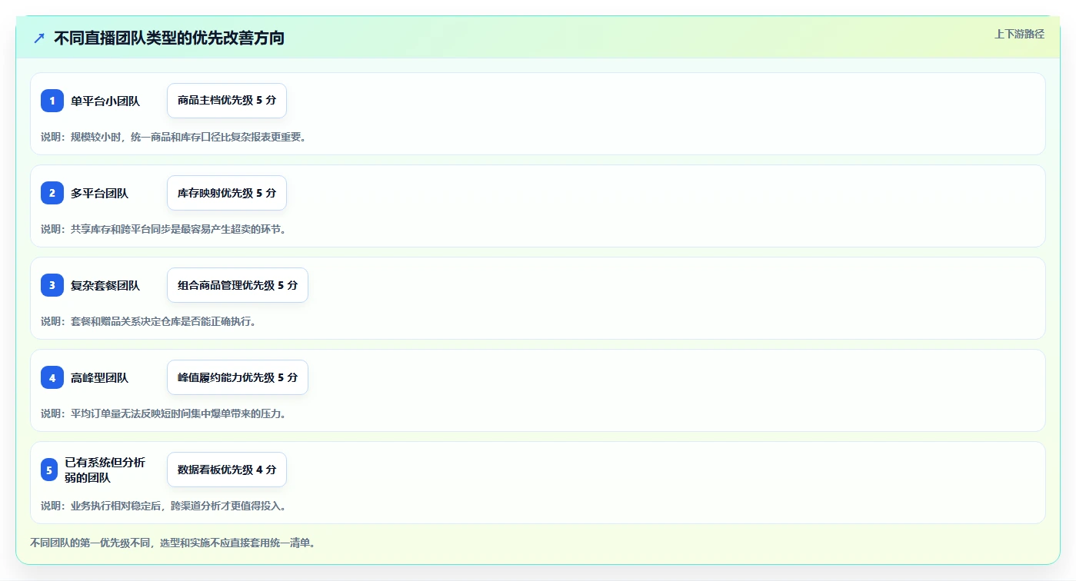Click the footer text 不同团队的第一优先级不同
This screenshot has height=581, width=1076.
point(92,543)
